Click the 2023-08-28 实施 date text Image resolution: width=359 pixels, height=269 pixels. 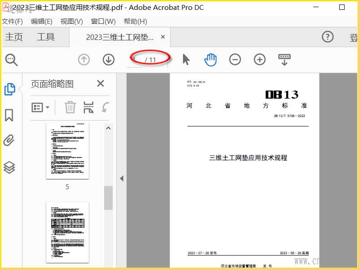coord(294,253)
